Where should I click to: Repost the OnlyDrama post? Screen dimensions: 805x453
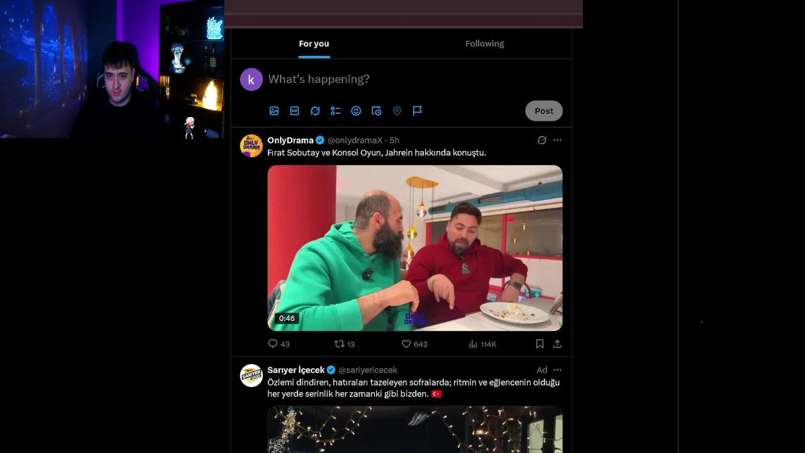(x=345, y=344)
